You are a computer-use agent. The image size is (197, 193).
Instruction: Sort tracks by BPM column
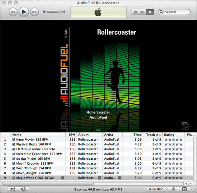click(71, 135)
